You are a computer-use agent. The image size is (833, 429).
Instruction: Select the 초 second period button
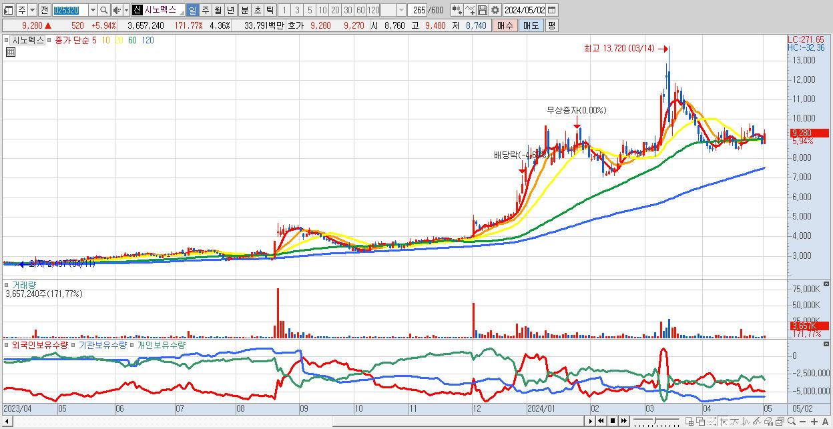tap(257, 10)
